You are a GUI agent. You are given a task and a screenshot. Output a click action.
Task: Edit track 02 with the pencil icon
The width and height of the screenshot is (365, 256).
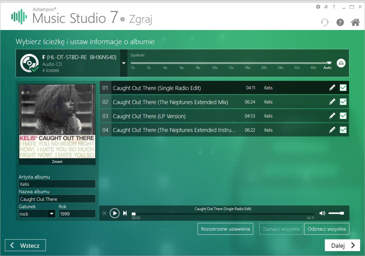[x=332, y=102]
